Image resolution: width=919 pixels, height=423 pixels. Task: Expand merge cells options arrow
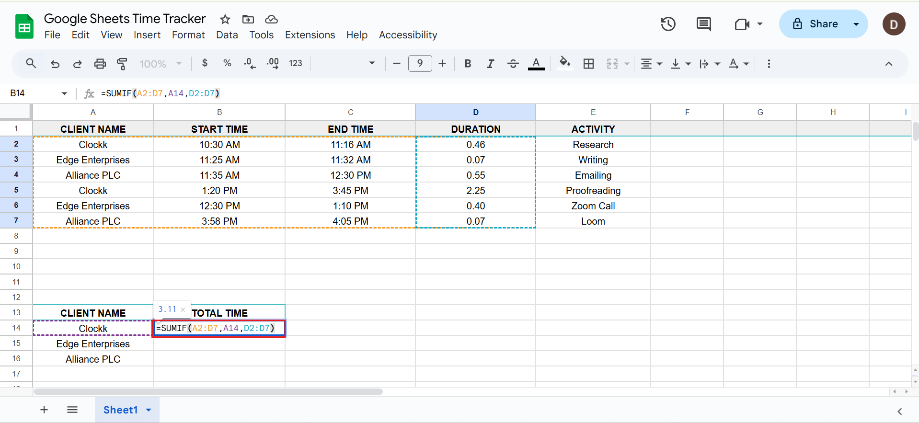[627, 64]
